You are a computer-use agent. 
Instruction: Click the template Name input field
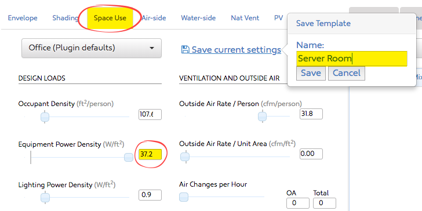pos(352,59)
